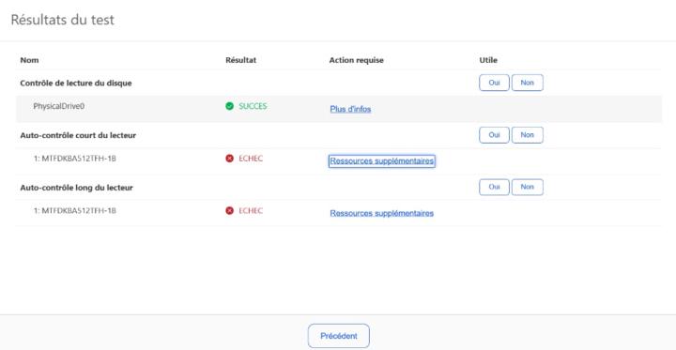This screenshot has height=350, width=676.
Task: Go back with the Précédent button
Action: tap(338, 336)
